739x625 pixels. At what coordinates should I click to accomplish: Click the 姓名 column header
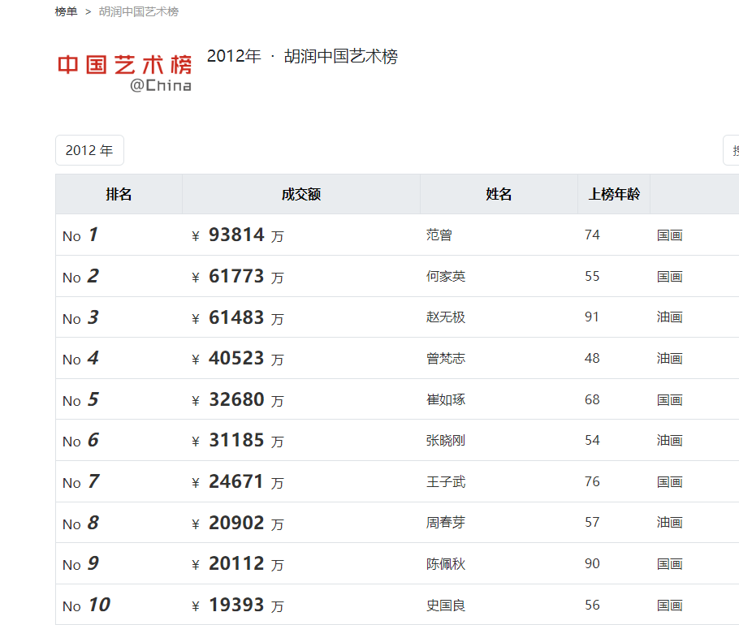[499, 194]
